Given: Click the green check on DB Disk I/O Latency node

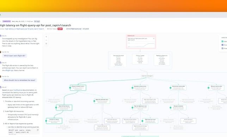Looking at the screenshot, I should point(46,121).
